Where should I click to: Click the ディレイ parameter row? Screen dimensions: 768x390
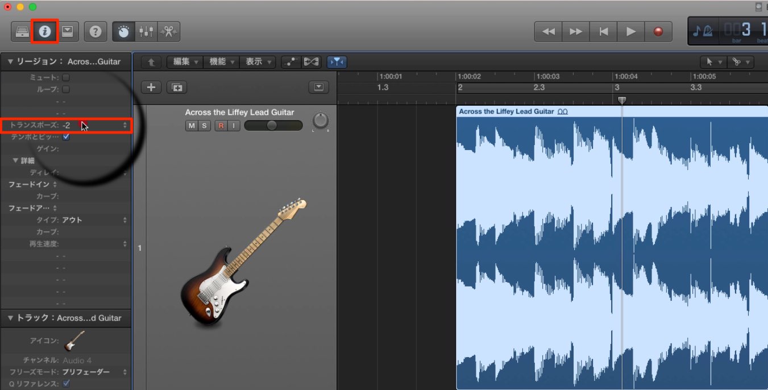tap(65, 172)
